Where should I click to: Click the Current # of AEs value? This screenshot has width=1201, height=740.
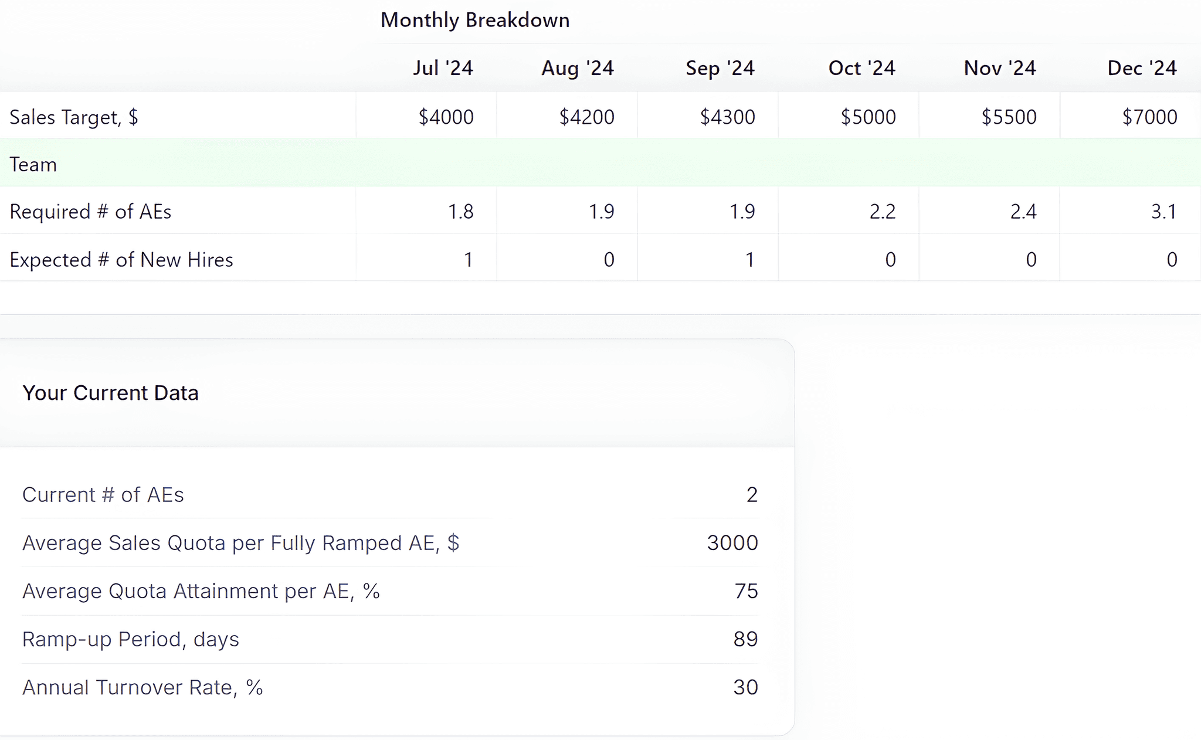(751, 495)
